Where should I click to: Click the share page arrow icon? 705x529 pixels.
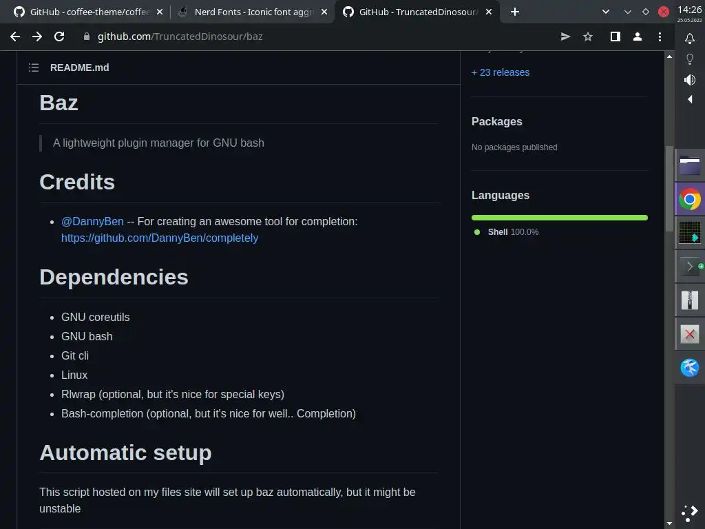tap(565, 37)
